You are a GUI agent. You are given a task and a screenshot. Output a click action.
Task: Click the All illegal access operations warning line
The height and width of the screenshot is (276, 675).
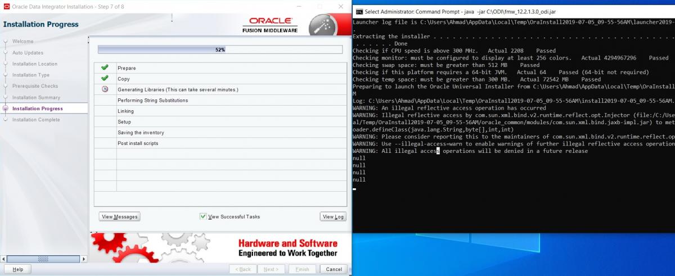click(470, 151)
